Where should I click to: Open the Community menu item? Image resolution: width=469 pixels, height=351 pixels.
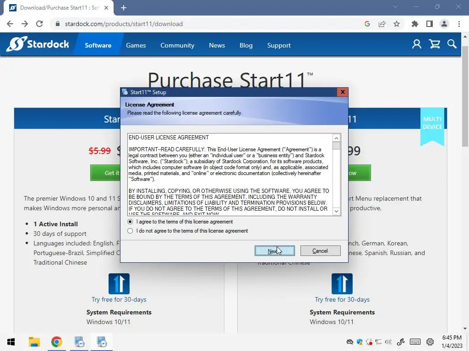177,45
